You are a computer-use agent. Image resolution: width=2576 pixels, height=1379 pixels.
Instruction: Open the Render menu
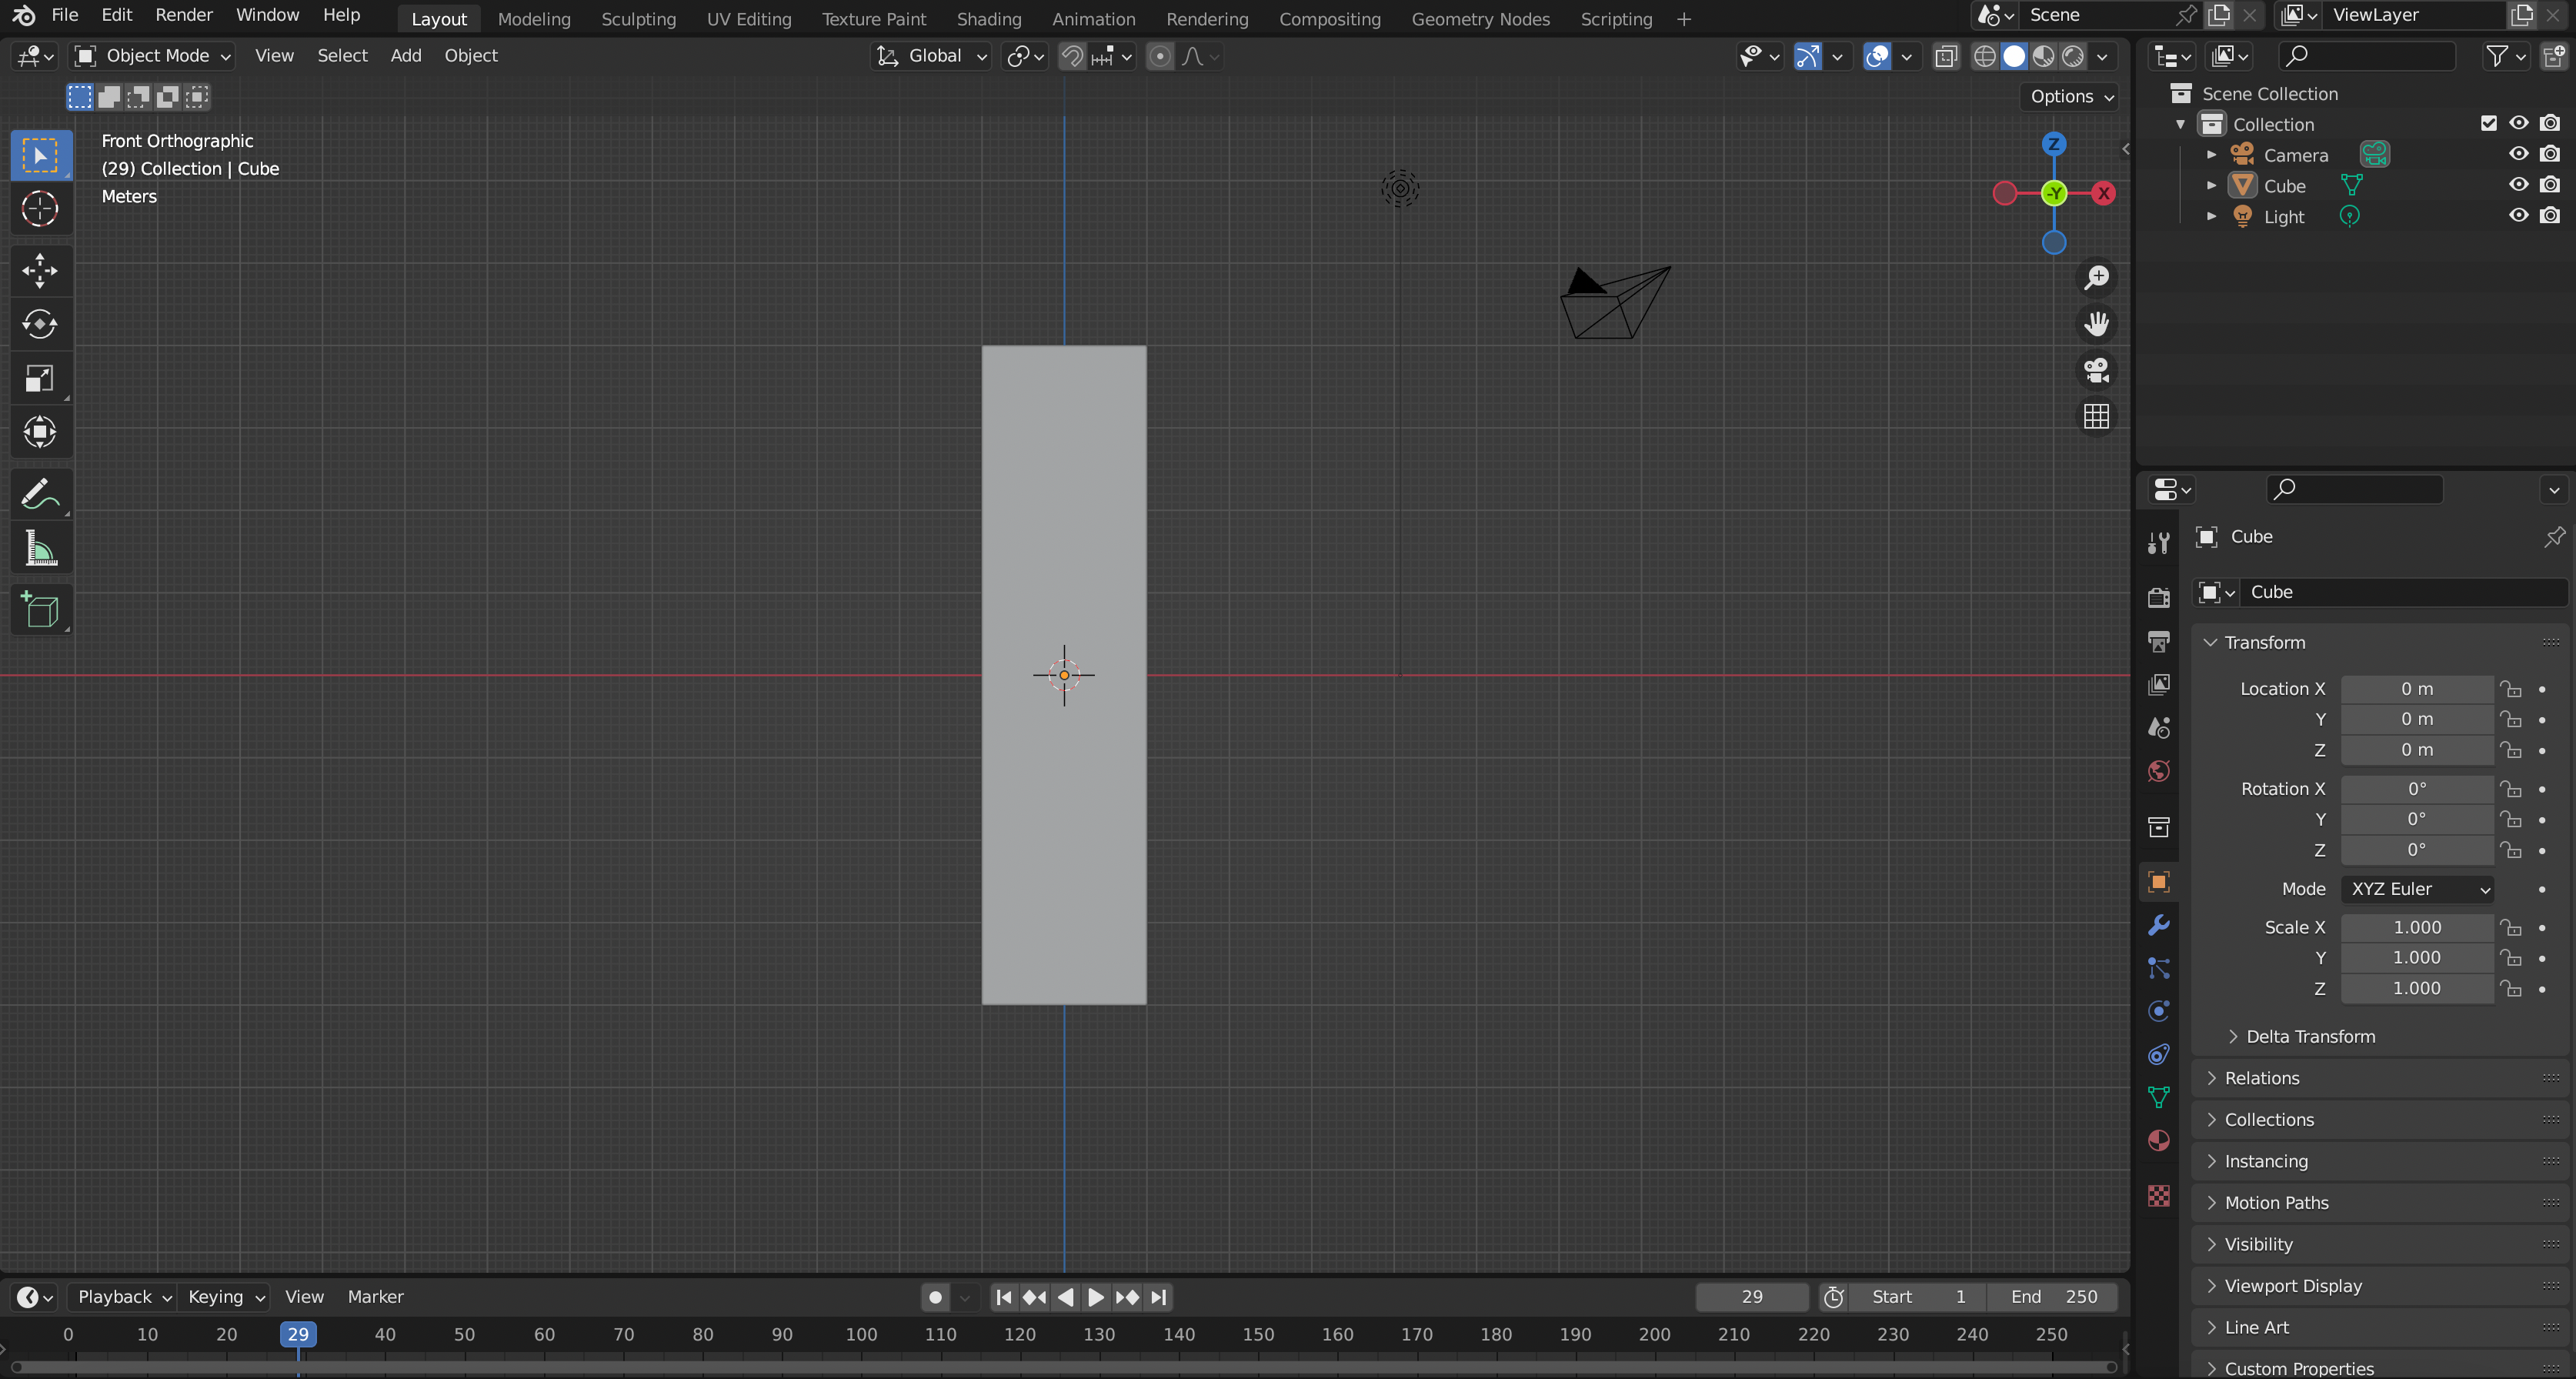[184, 15]
